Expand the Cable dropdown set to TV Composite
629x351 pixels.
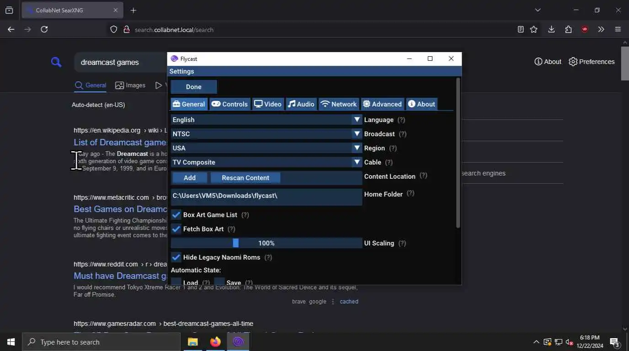pyautogui.click(x=267, y=162)
